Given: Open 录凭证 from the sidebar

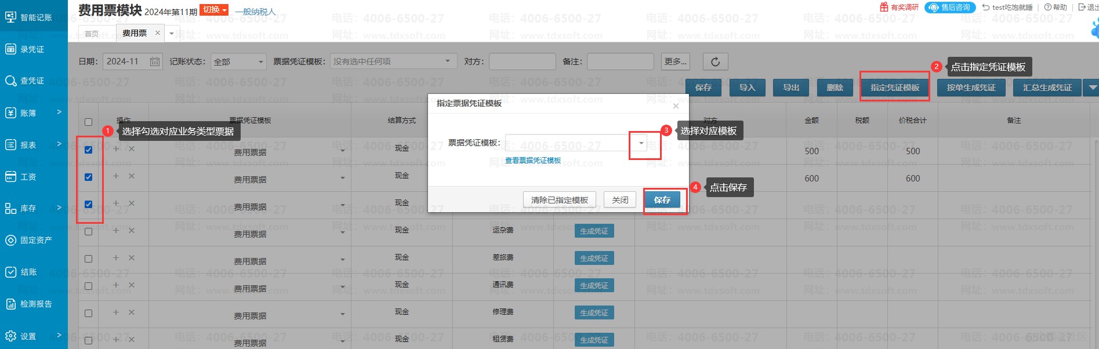Looking at the screenshot, I should pyautogui.click(x=32, y=49).
